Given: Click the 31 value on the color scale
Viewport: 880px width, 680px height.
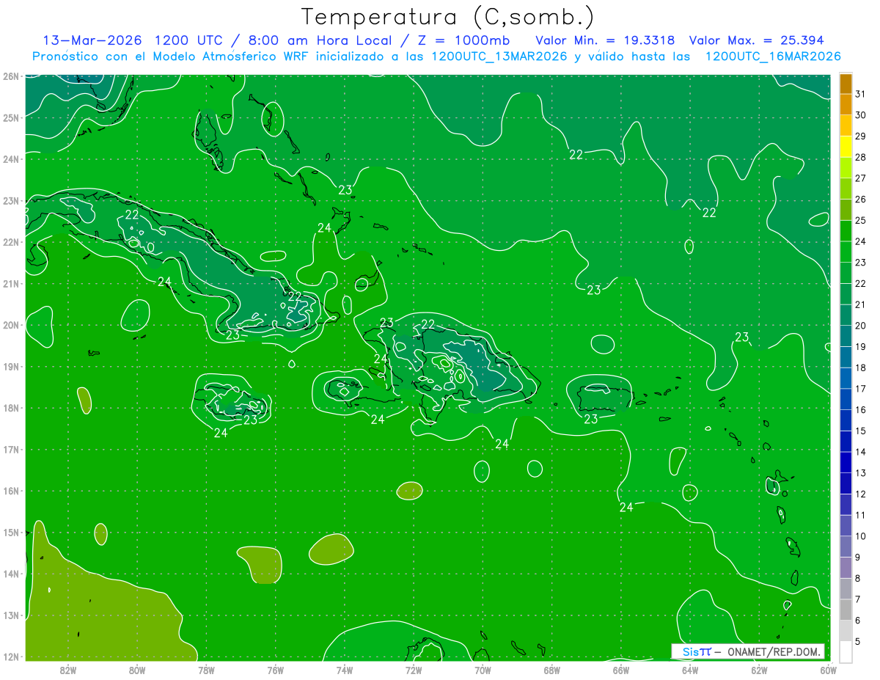Looking at the screenshot, I should tap(860, 94).
